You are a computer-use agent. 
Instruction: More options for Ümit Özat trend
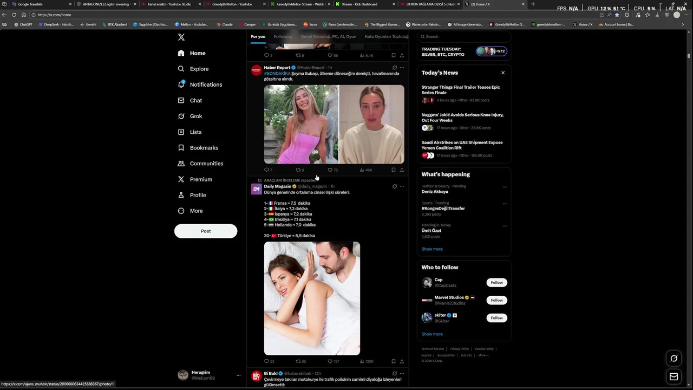pos(505,226)
